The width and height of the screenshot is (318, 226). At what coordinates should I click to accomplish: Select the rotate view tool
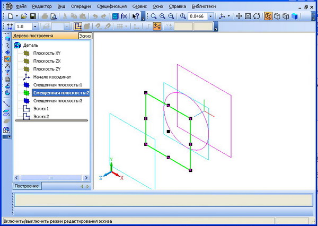coord(257,16)
